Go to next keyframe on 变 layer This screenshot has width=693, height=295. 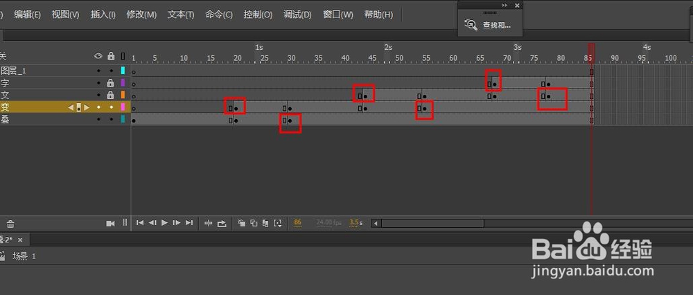(x=87, y=107)
